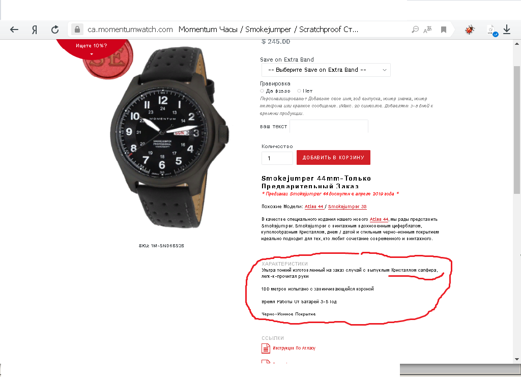
Task: Click the magnifier zoom icon in address bar
Action: pyautogui.click(x=415, y=30)
